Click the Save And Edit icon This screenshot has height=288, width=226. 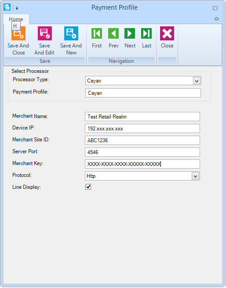click(45, 33)
